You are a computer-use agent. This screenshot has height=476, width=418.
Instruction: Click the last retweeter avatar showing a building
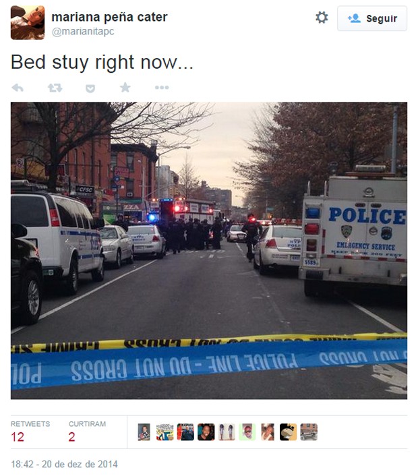coord(309,432)
